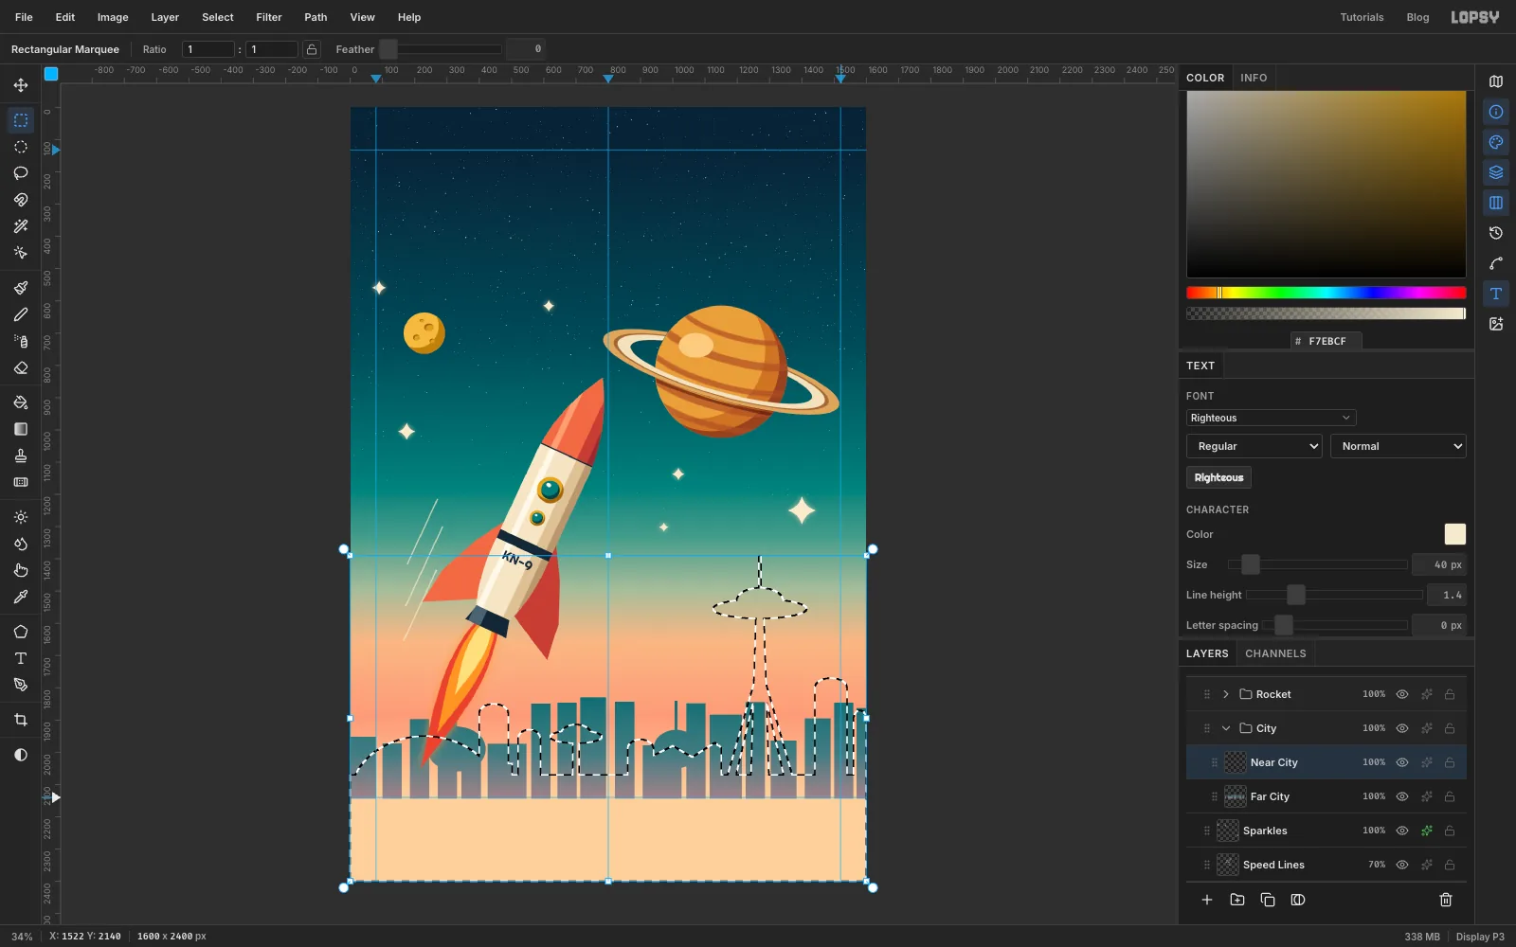Toggle the ratio lock icon
1516x947 pixels.
click(312, 49)
